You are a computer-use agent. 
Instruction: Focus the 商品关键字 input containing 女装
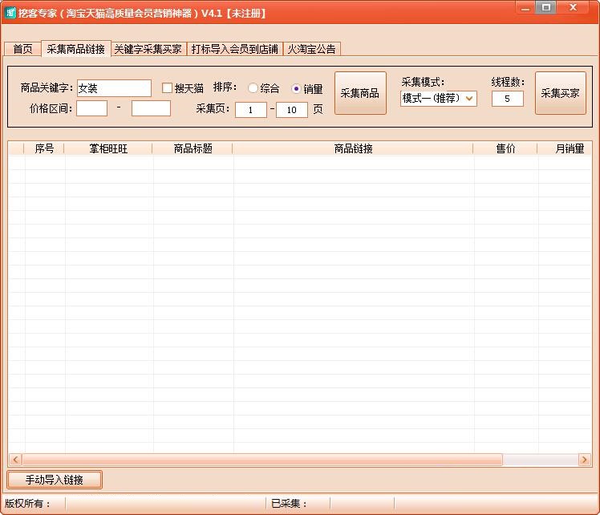pyautogui.click(x=114, y=88)
